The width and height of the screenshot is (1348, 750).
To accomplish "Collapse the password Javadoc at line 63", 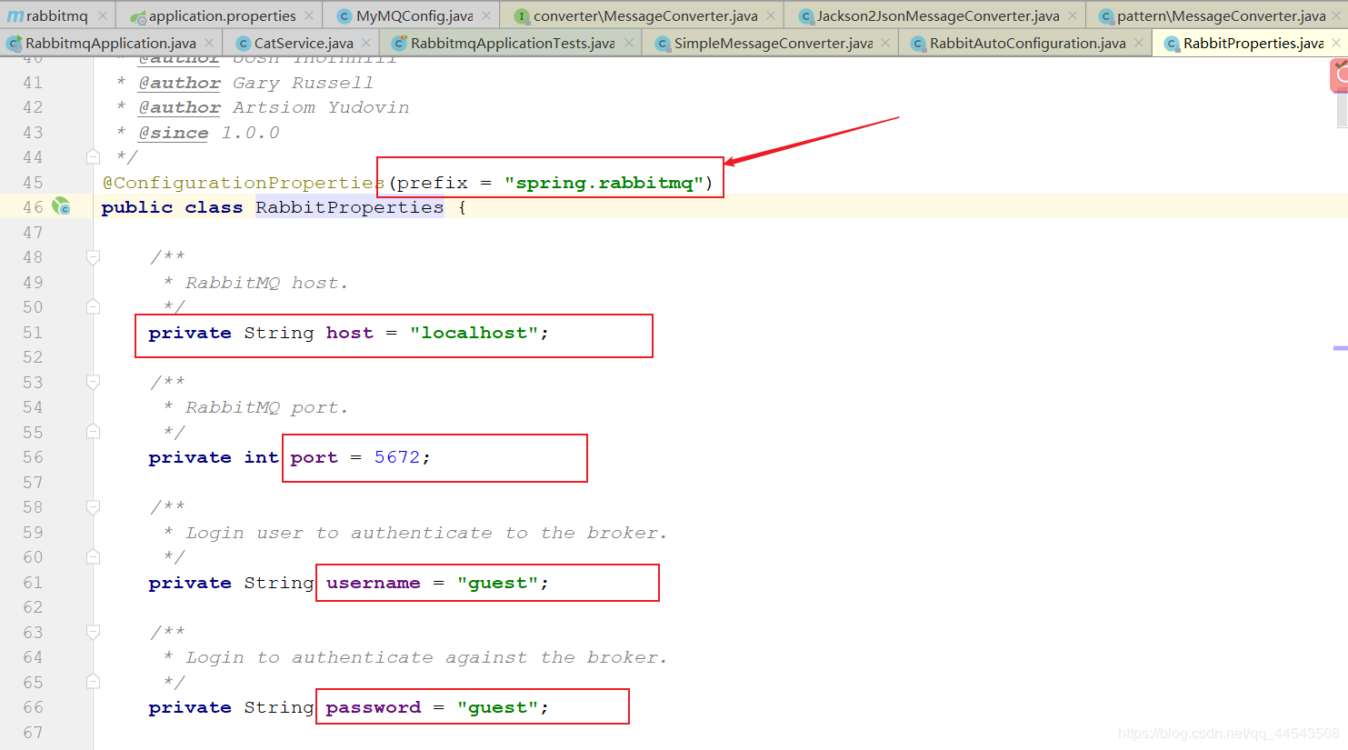I will (x=93, y=632).
